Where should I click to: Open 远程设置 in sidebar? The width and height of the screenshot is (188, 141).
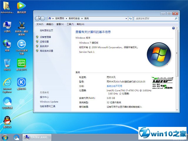click(x=44, y=42)
